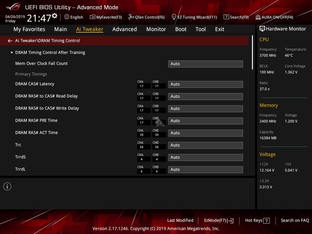Image resolution: width=312 pixels, height=234 pixels.
Task: Open the language globe icon for English
Action: [x=67, y=17]
